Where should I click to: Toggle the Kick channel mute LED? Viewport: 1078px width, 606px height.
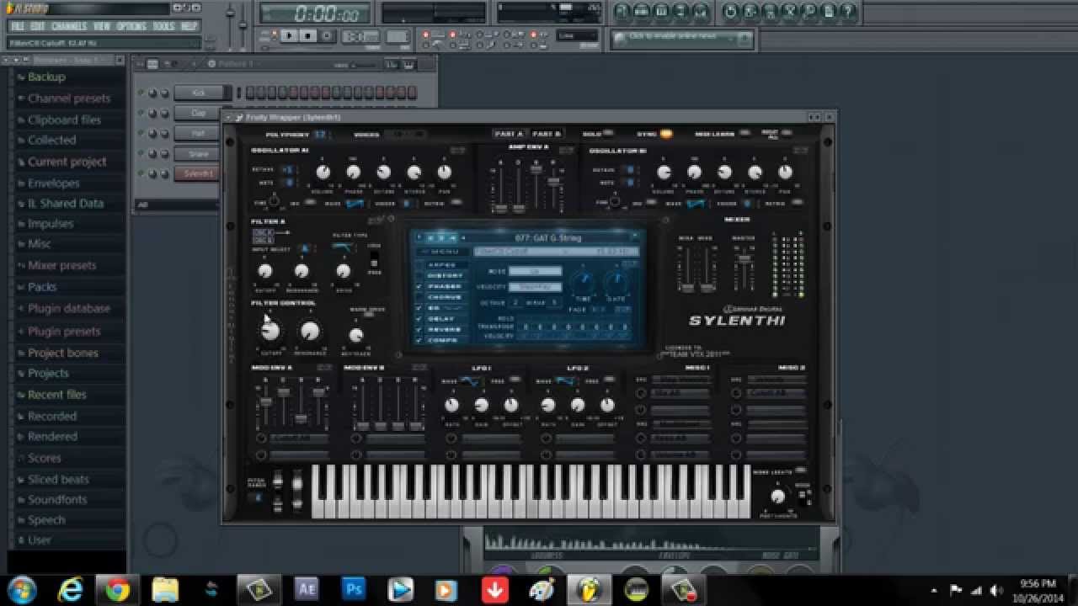(x=141, y=93)
